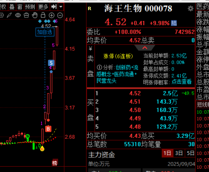Click the blue 陆 badge
This screenshot has width=209, height=172.
(x=174, y=23)
